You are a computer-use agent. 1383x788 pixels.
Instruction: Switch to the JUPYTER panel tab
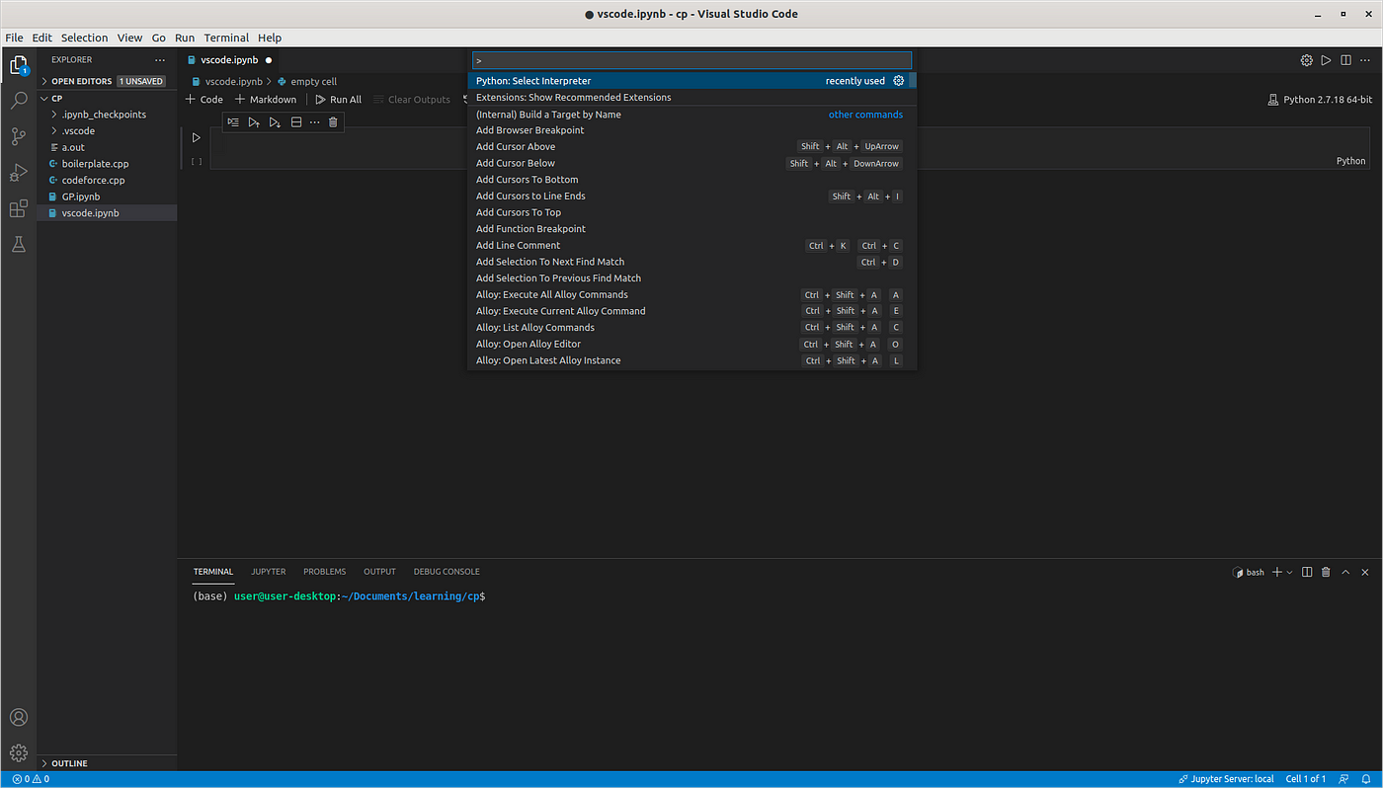tap(268, 572)
